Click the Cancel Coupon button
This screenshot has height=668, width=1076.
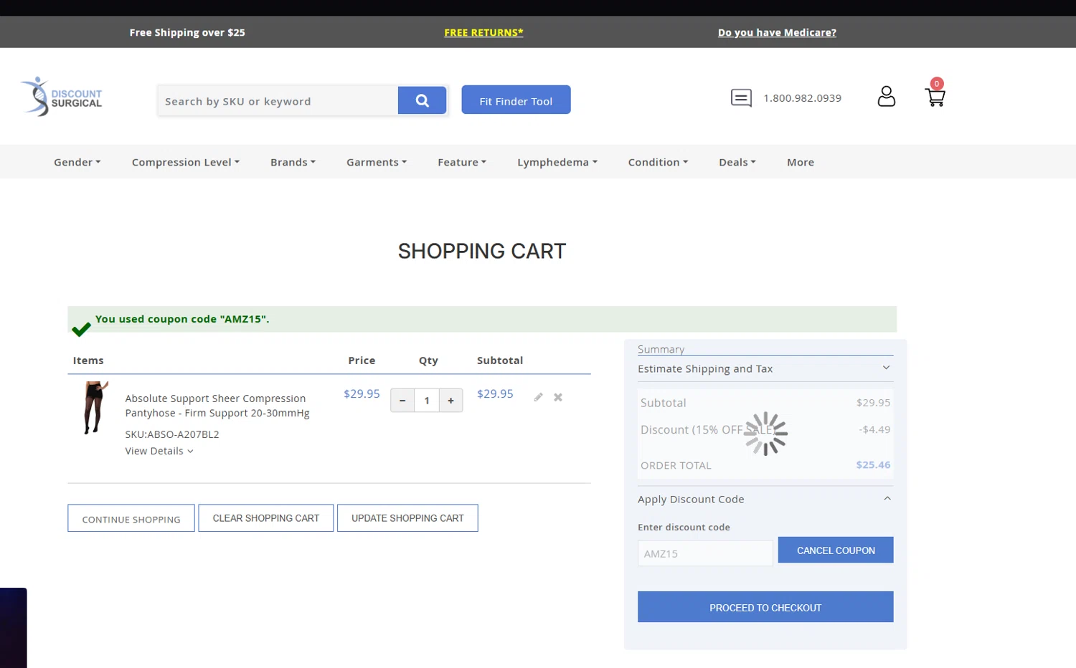pos(835,550)
